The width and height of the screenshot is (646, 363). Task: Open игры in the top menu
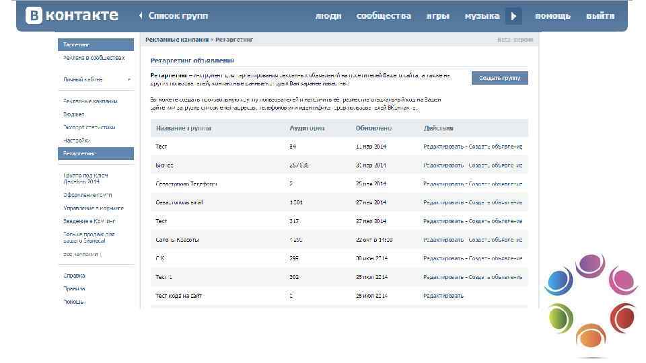437,16
